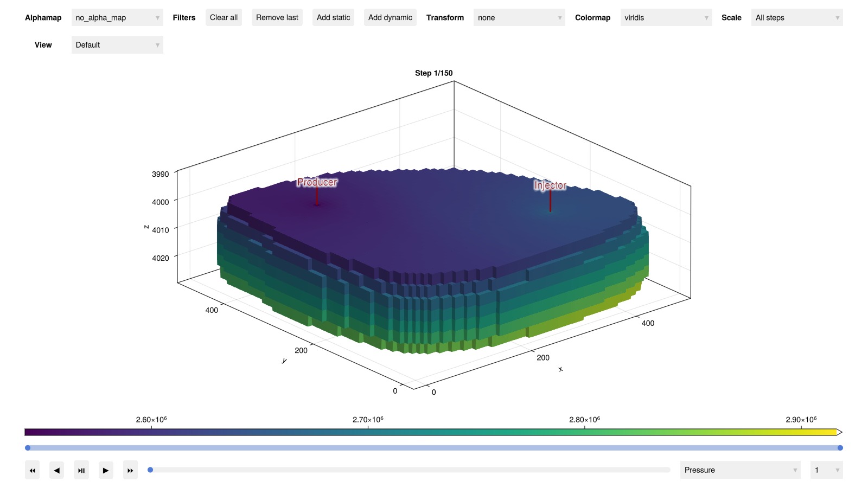Change the View from Default
The image size is (868, 488).
point(117,45)
